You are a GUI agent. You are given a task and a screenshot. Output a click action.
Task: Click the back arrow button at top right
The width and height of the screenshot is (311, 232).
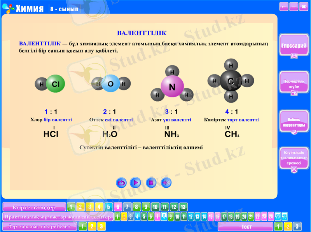pos(284,7)
